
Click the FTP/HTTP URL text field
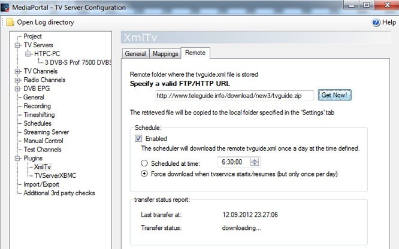(234, 95)
